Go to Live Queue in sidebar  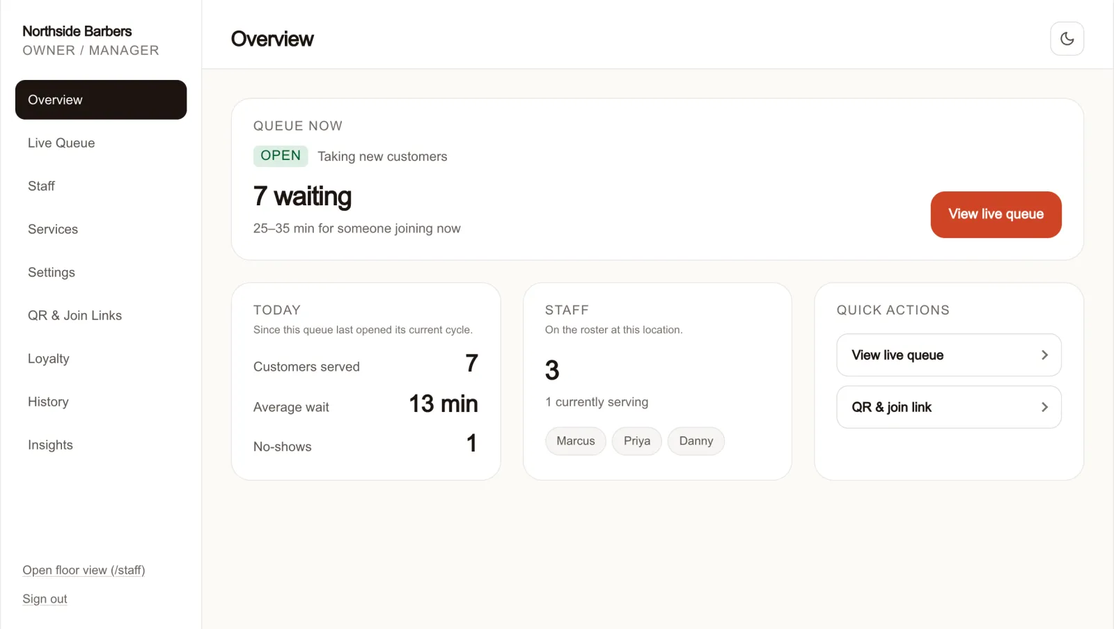[x=101, y=143]
